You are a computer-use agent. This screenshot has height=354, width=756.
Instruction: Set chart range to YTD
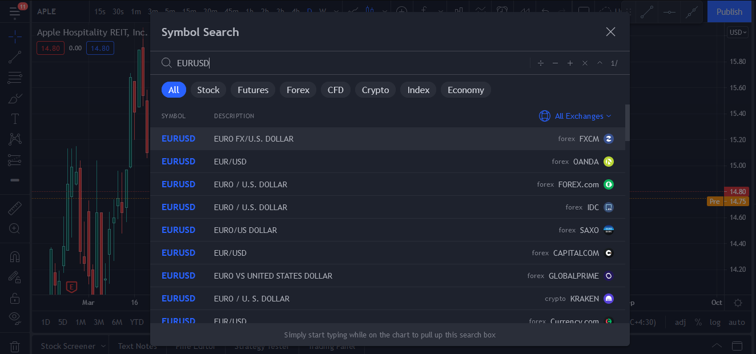(x=136, y=322)
